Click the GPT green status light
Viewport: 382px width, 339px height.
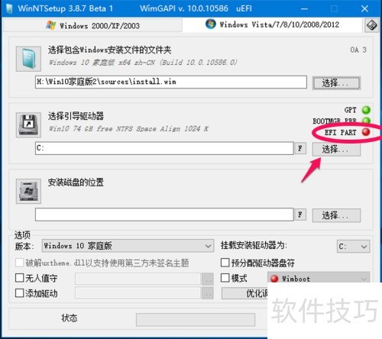click(x=366, y=110)
